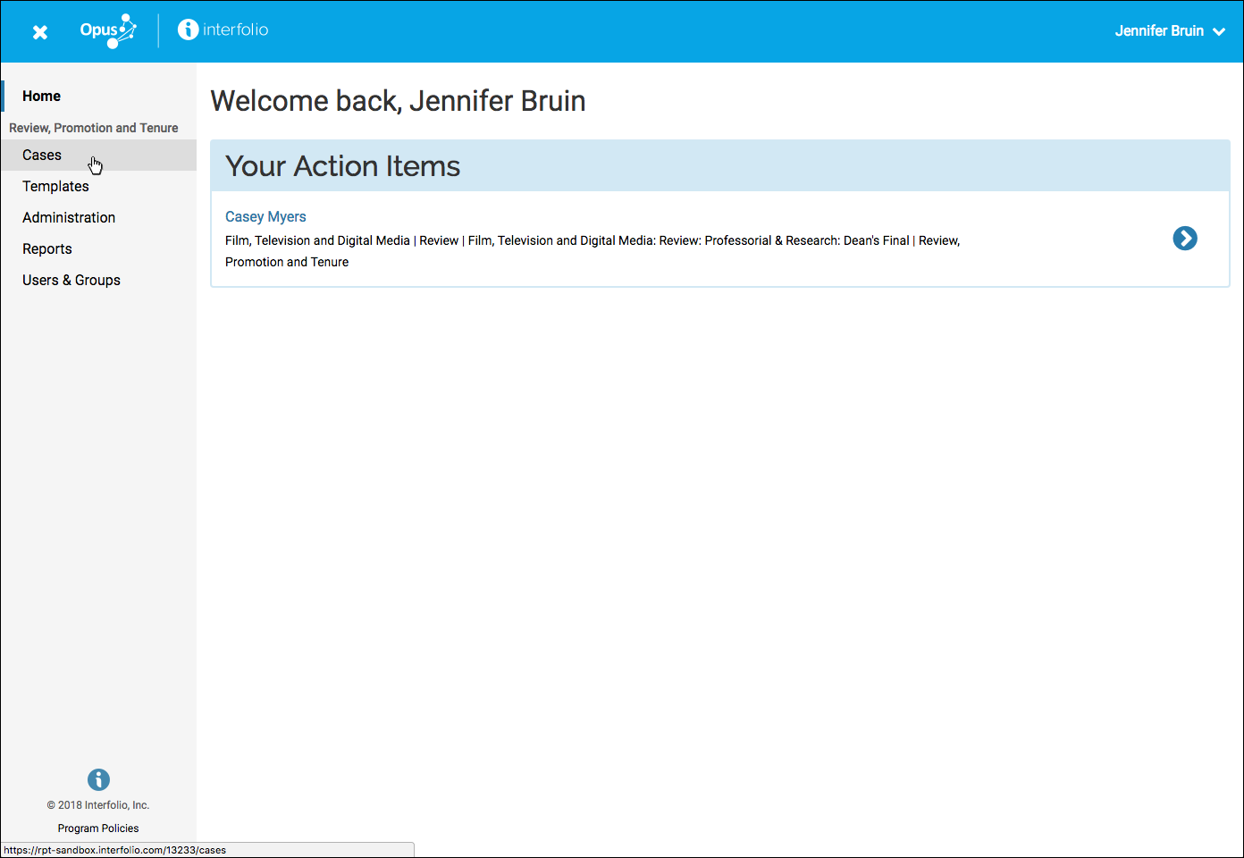Image resolution: width=1244 pixels, height=858 pixels.
Task: Click the Opus logo
Action: point(108,30)
